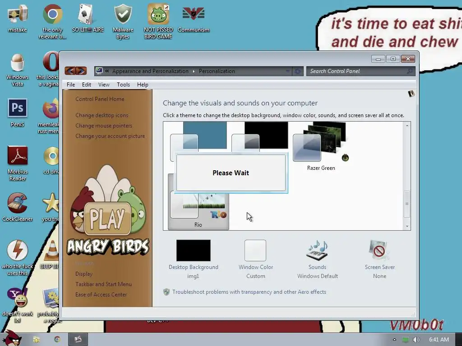The height and width of the screenshot is (346, 462).
Task: Open the CockCleaner desktop icon
Action: click(18, 207)
